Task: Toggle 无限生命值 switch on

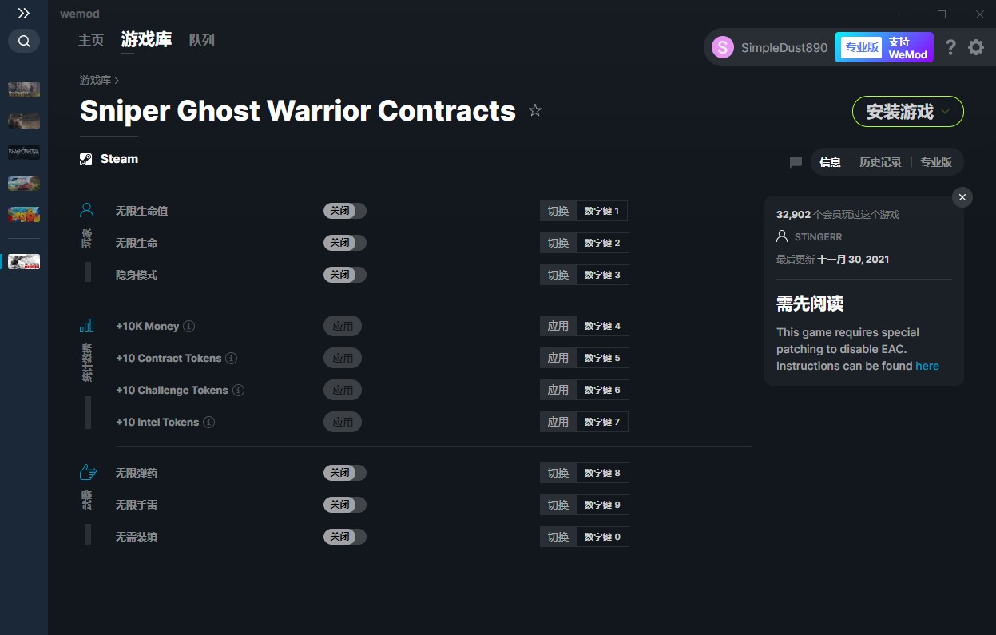Action: pos(345,211)
